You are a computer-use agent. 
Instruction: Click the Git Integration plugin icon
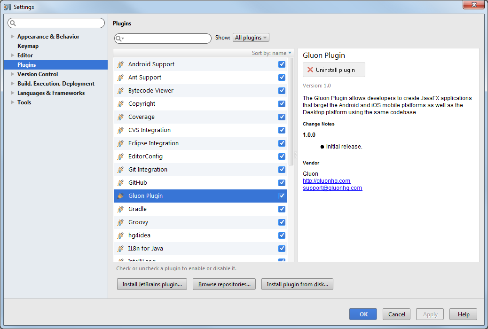click(120, 170)
